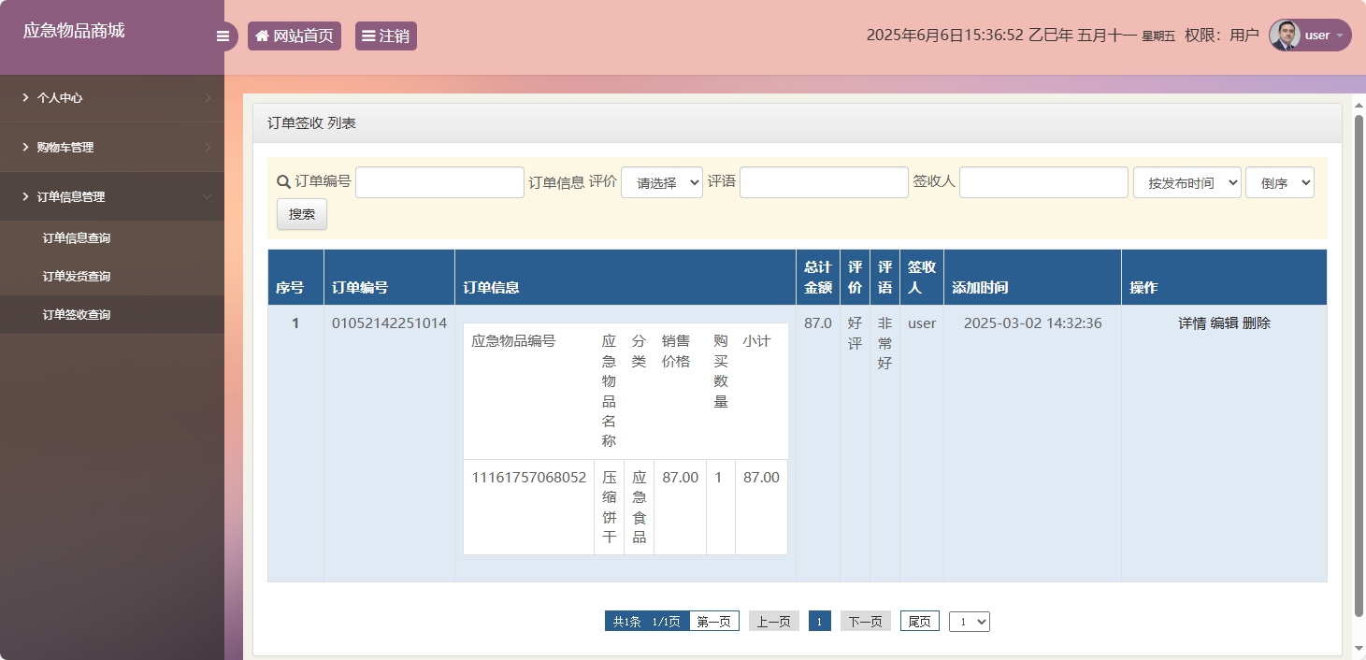Click the 搜索 button
1366x660 pixels.
point(302,214)
